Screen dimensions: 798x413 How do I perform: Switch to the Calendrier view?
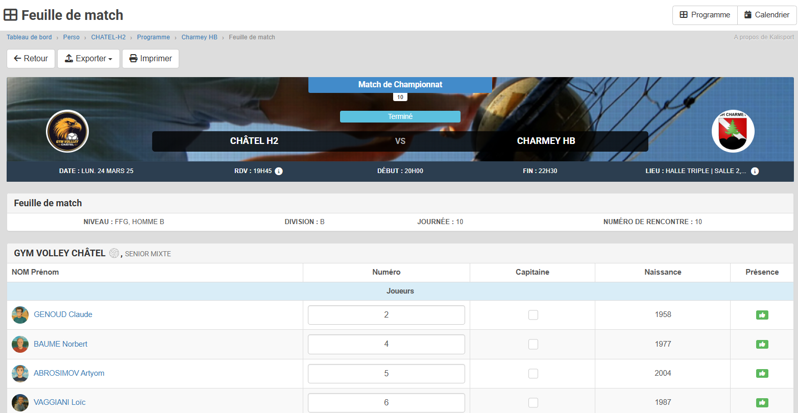[766, 15]
